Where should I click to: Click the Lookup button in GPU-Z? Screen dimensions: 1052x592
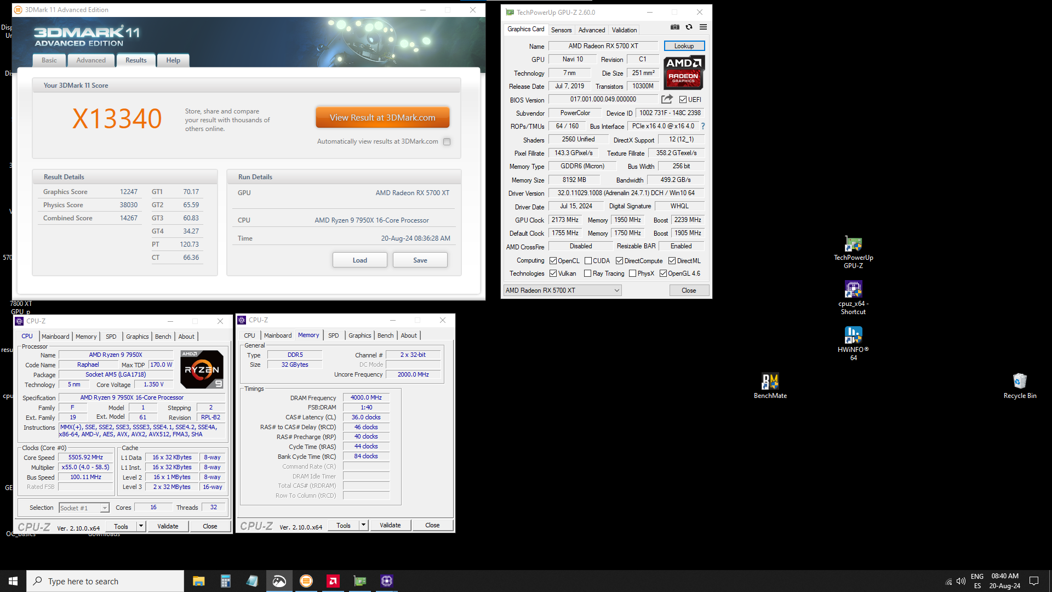coord(684,46)
